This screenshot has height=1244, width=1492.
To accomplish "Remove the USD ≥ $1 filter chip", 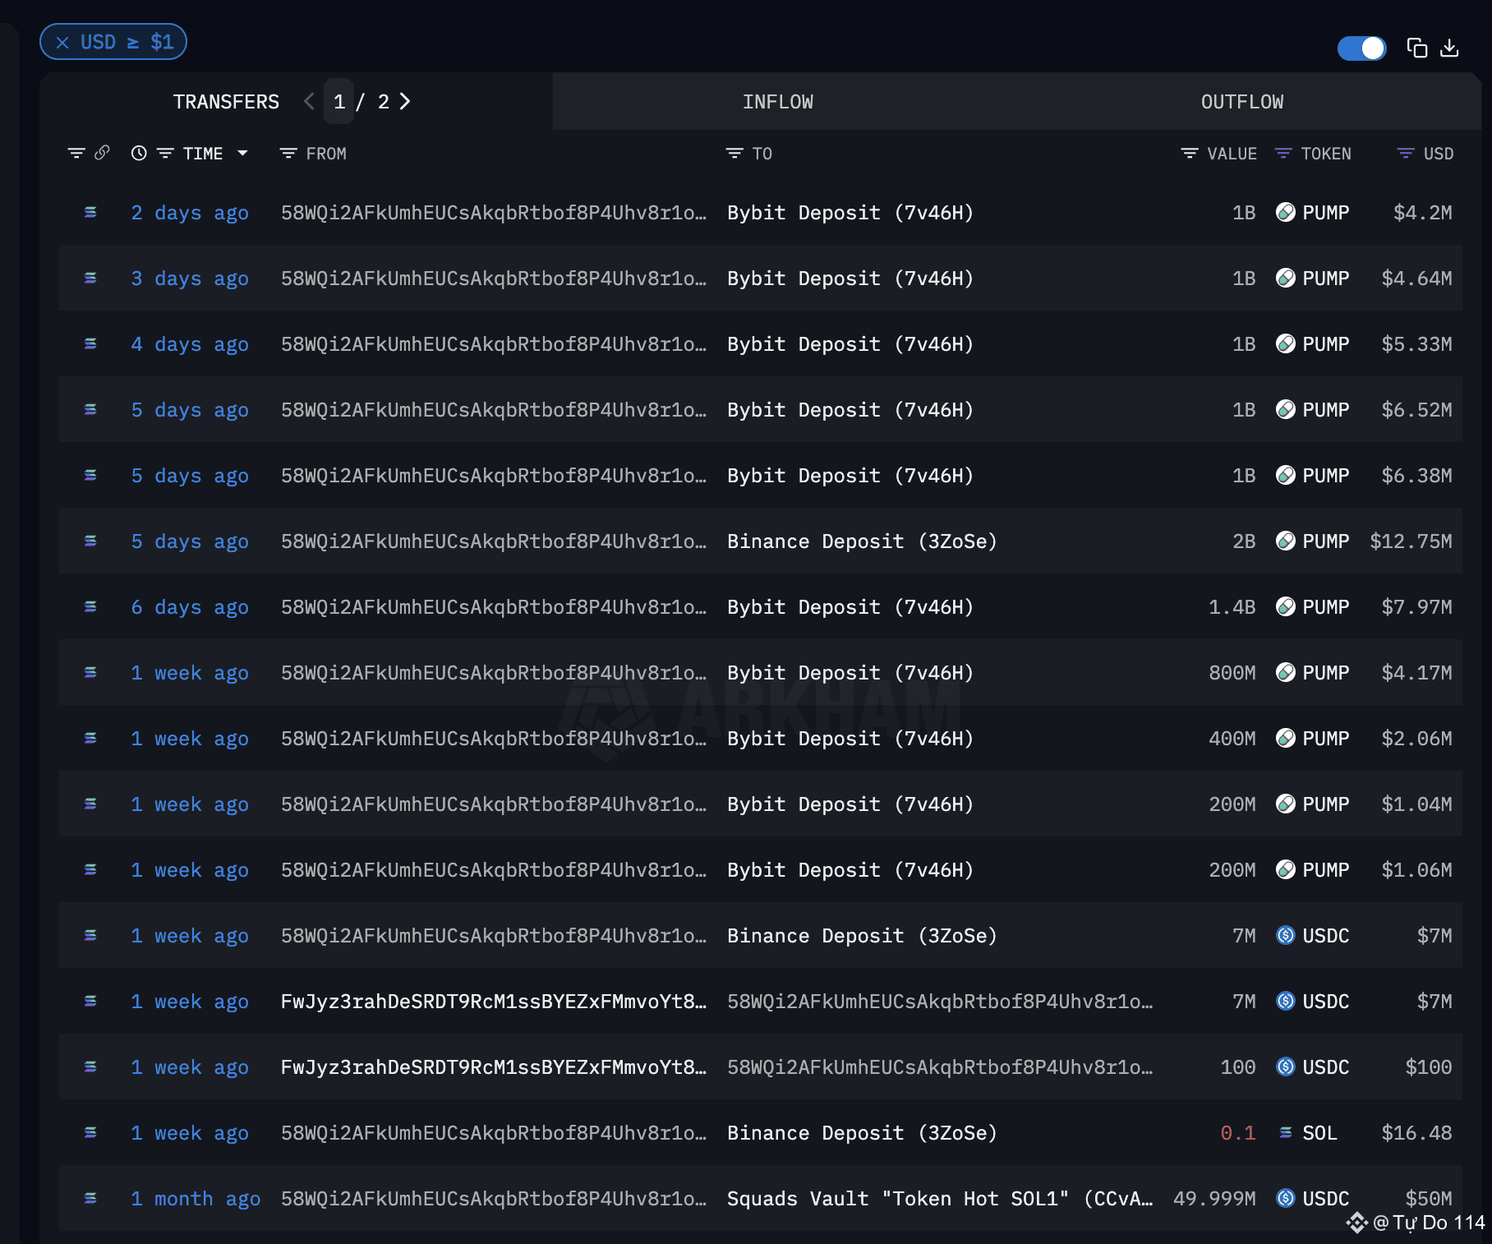I will [62, 43].
